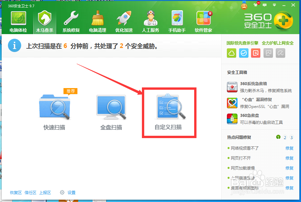This screenshot has width=301, height=202.
Task: Enable the grayed-out engine left of the umbrella
Action: coord(268,53)
